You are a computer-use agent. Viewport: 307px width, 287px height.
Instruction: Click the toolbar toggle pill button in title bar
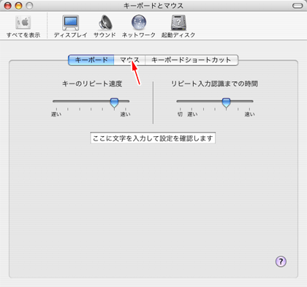point(297,6)
